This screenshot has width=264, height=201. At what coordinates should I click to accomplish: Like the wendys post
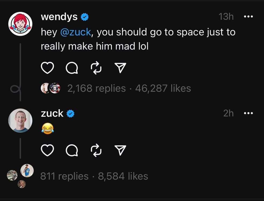[x=47, y=68]
